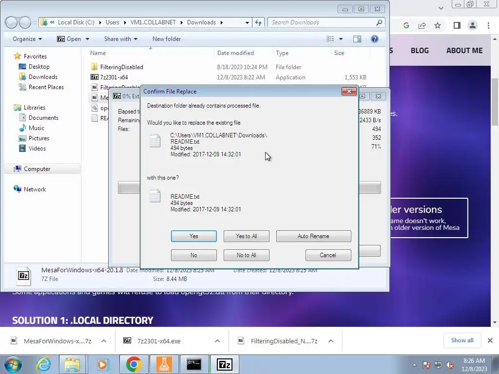
Task: Expand options for MesaForWindows download
Action: (104, 341)
